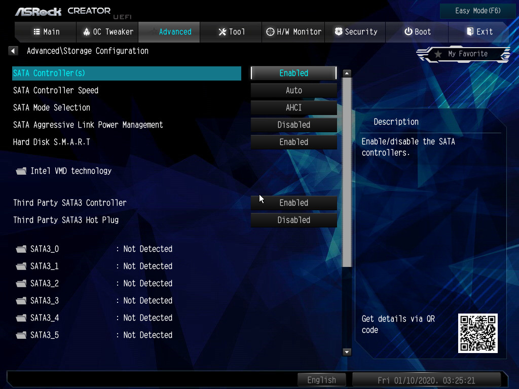Click the SATA3_1 folder icon
Screen dimensions: 519x389
[x=21, y=266]
